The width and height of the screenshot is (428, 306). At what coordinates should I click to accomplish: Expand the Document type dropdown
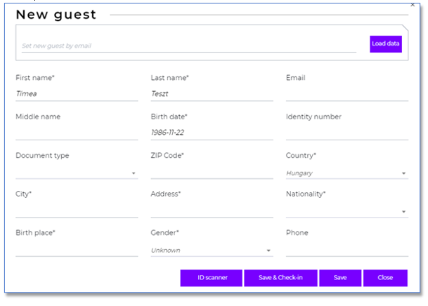(x=76, y=173)
